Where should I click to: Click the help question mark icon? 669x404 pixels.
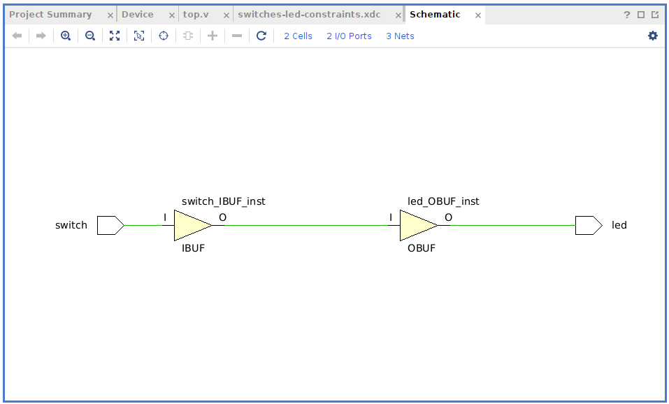pyautogui.click(x=627, y=15)
